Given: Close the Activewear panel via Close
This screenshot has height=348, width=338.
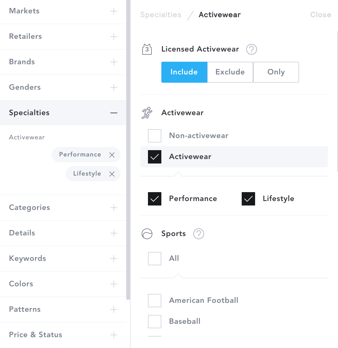Looking at the screenshot, I should point(321,15).
